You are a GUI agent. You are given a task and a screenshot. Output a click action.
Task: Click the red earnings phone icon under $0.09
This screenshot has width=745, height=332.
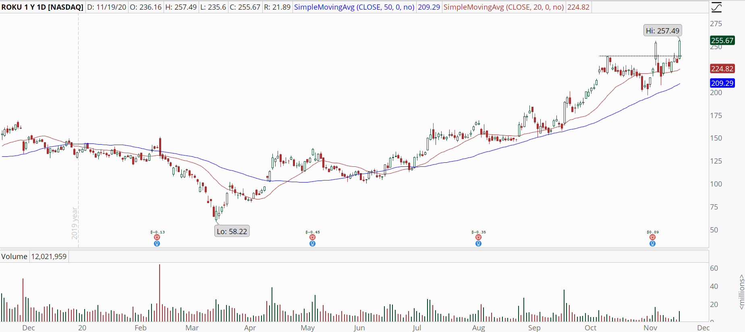(x=652, y=237)
